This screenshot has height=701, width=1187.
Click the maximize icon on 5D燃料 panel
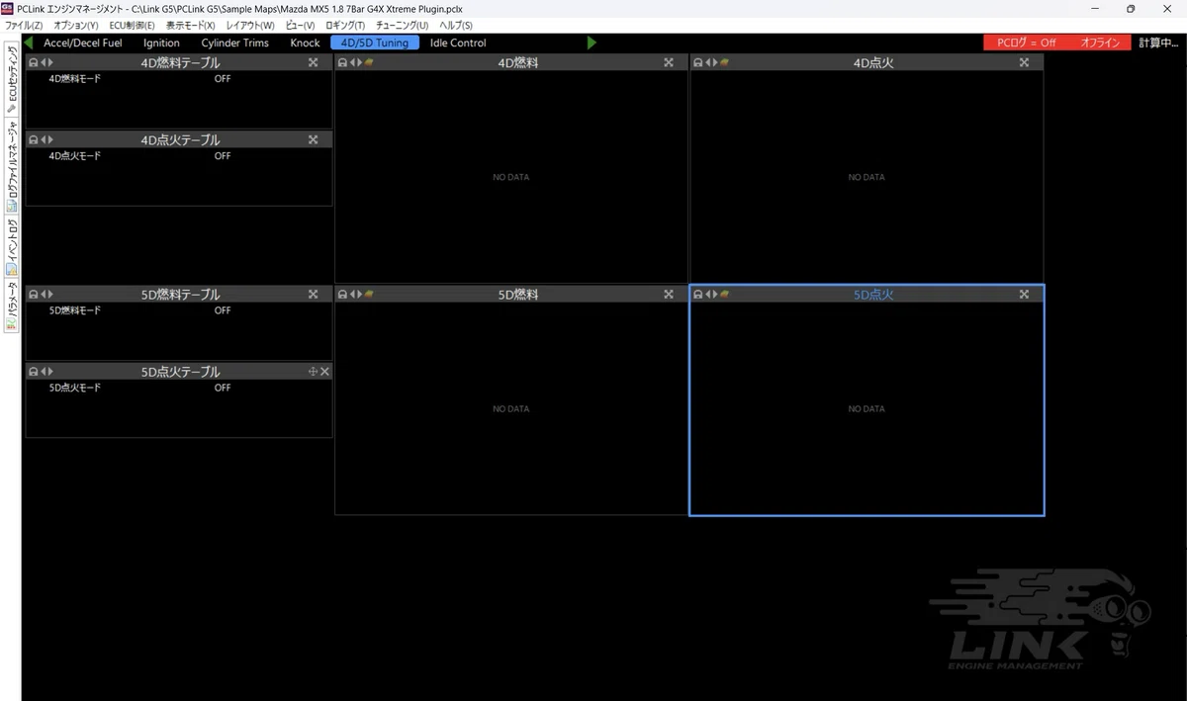coord(669,294)
